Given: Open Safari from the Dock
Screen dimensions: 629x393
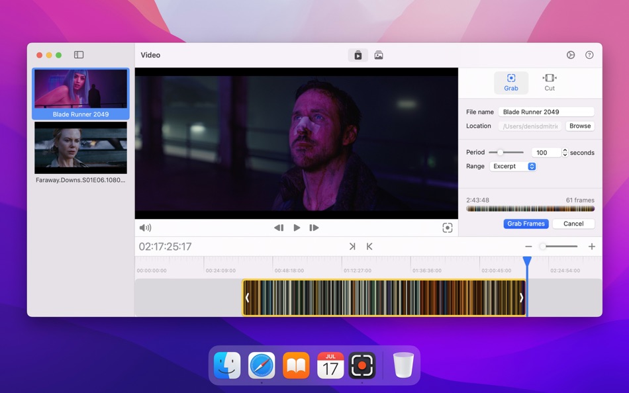Looking at the screenshot, I should (x=262, y=365).
